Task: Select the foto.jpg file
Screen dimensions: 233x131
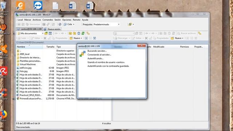Action: tap(24, 71)
